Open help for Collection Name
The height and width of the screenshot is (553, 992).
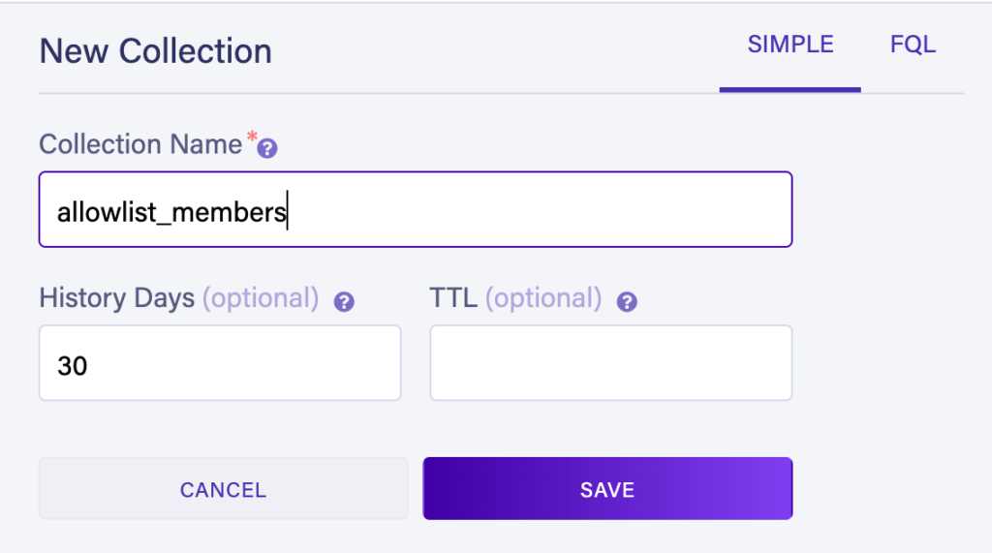coord(268,149)
